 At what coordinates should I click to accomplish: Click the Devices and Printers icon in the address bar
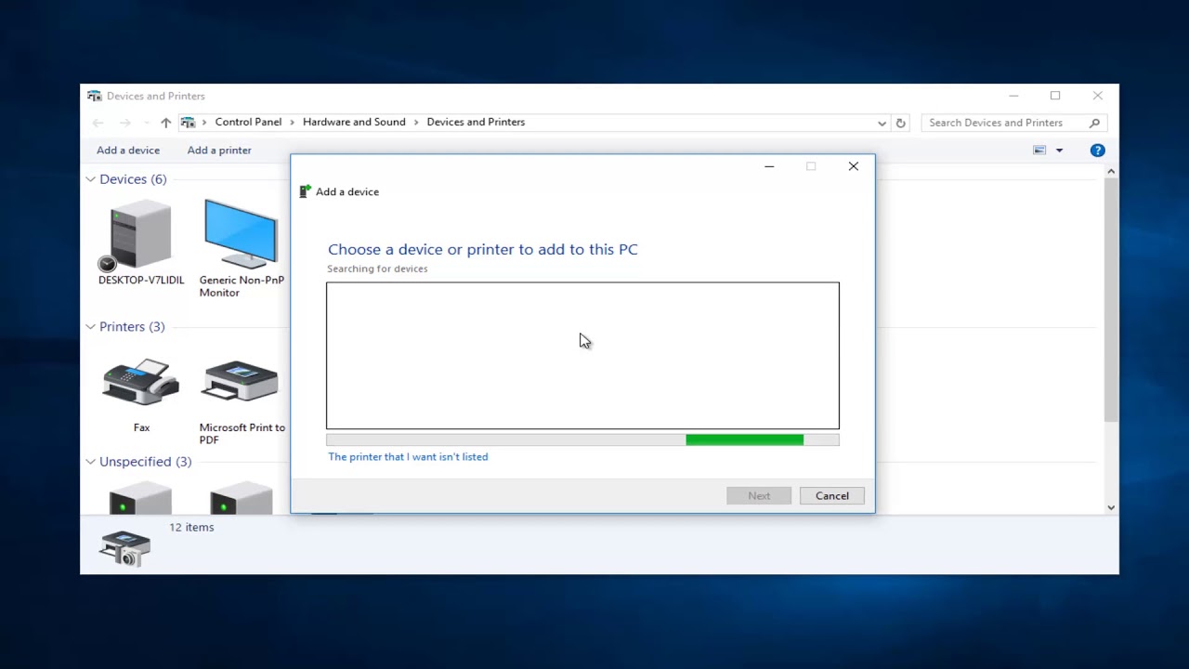[x=188, y=122]
